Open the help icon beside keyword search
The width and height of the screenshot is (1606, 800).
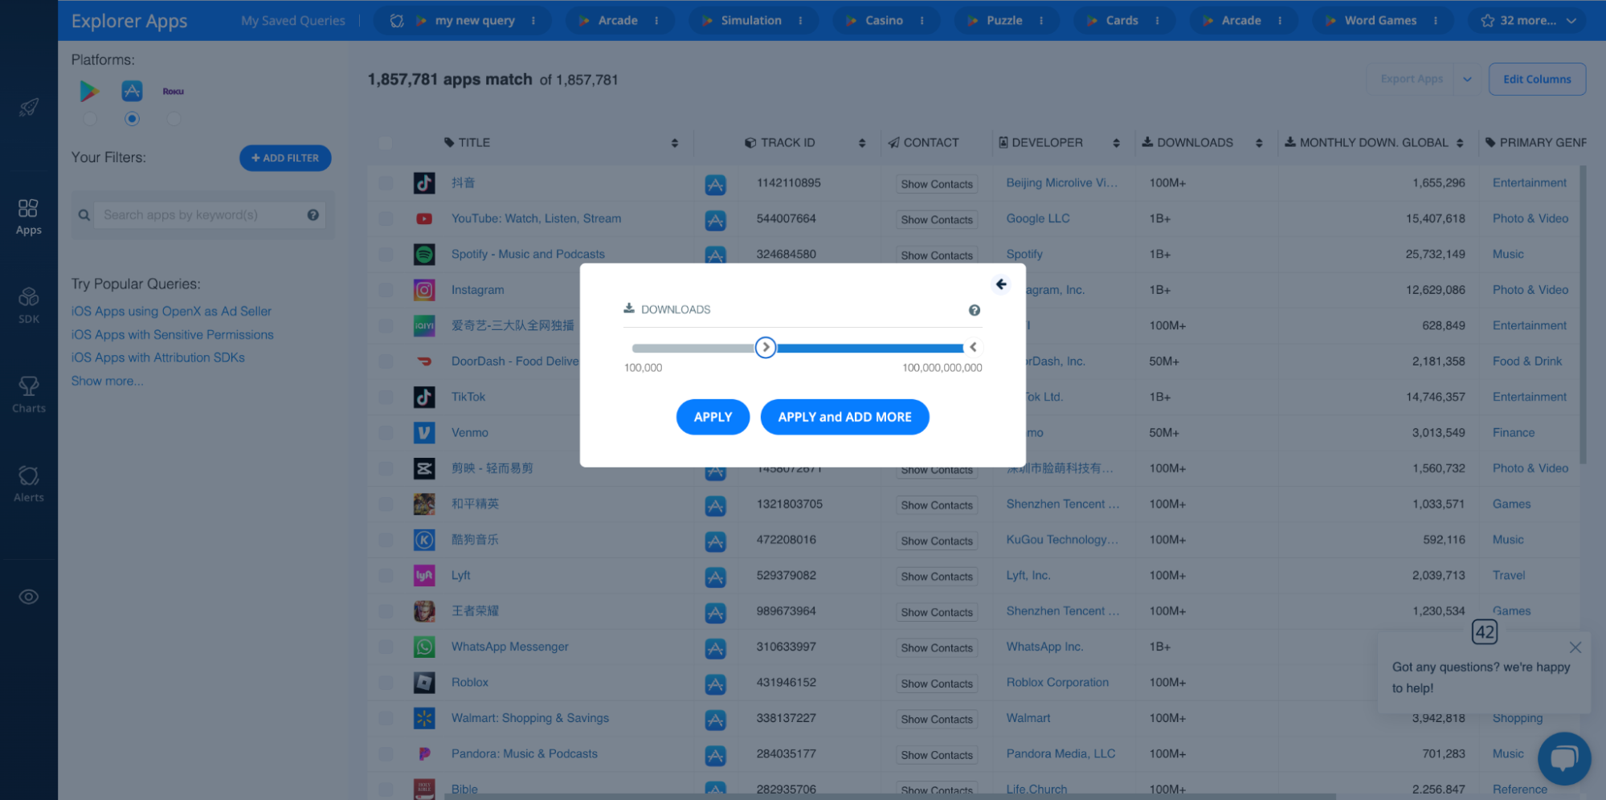tap(313, 215)
